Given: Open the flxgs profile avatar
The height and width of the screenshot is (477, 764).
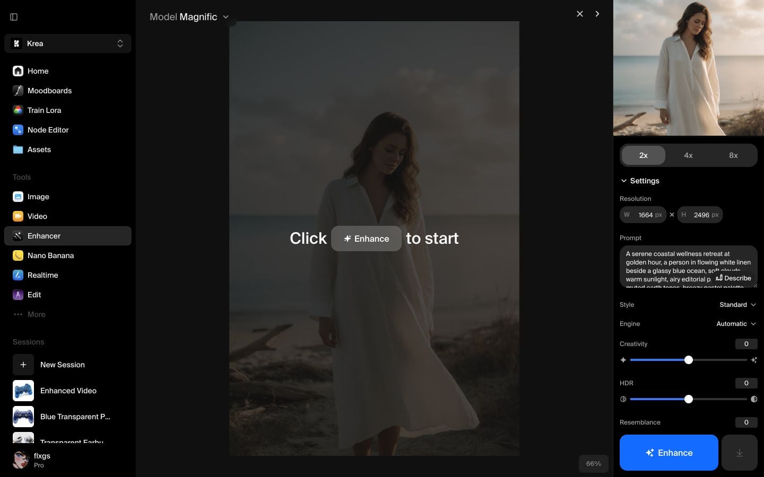Looking at the screenshot, I should click(x=21, y=460).
